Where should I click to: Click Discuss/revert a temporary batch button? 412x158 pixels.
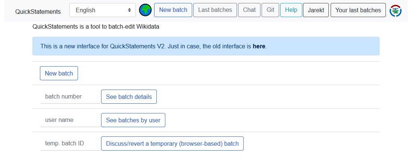172,144
